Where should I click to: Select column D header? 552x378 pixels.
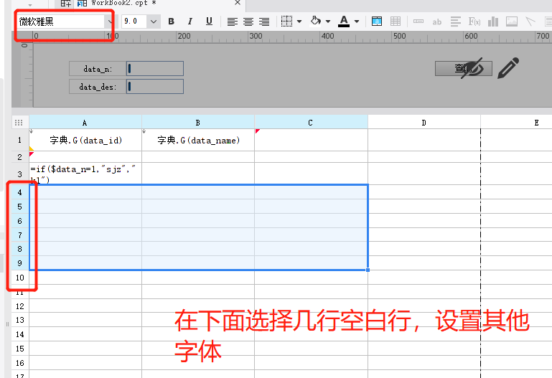(424, 123)
